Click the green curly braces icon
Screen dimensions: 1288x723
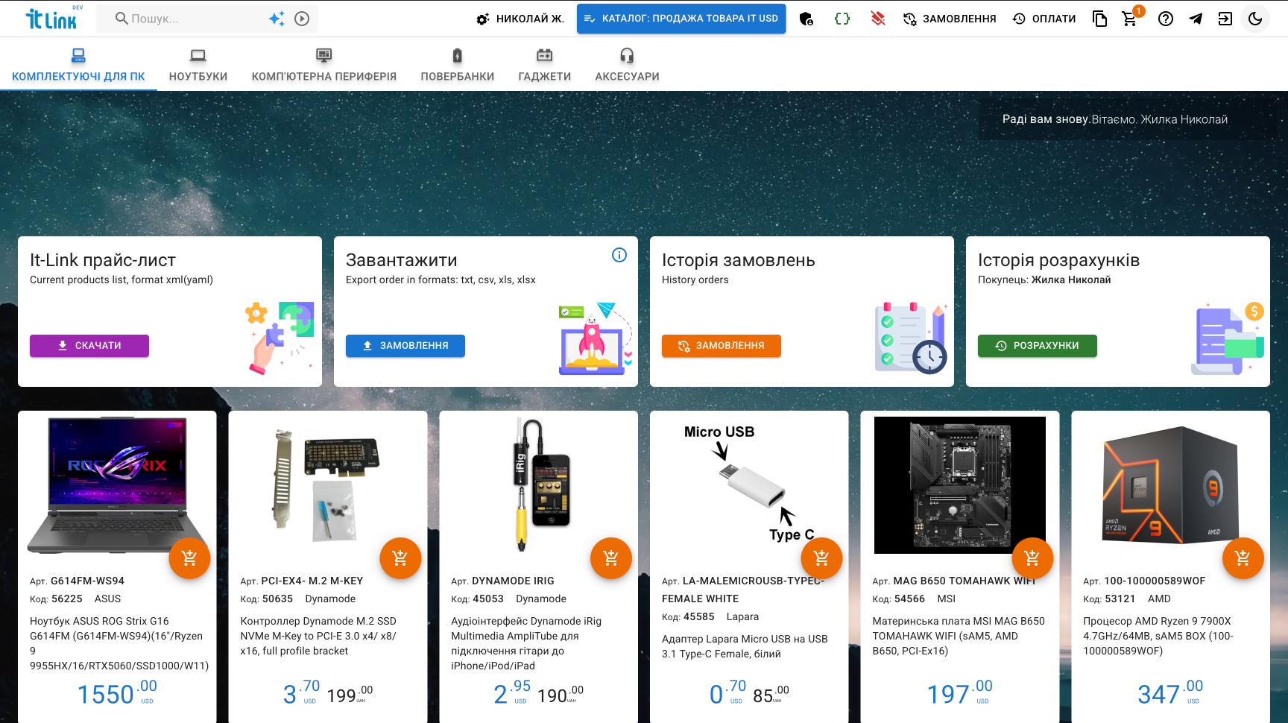point(842,19)
